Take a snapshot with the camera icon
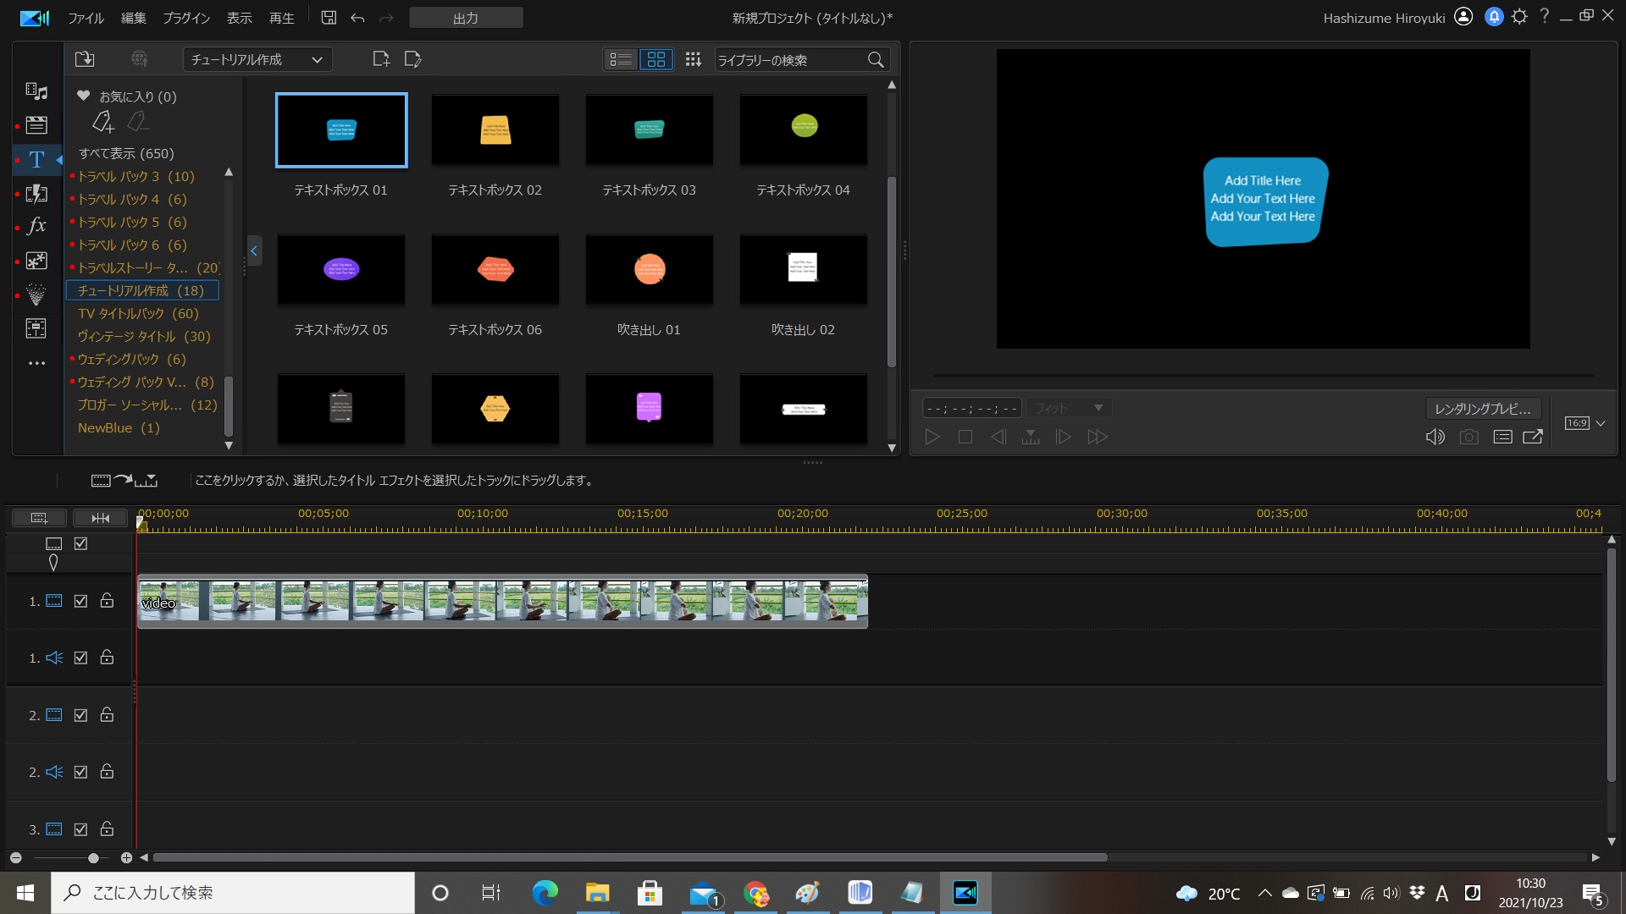1626x914 pixels. tap(1468, 437)
